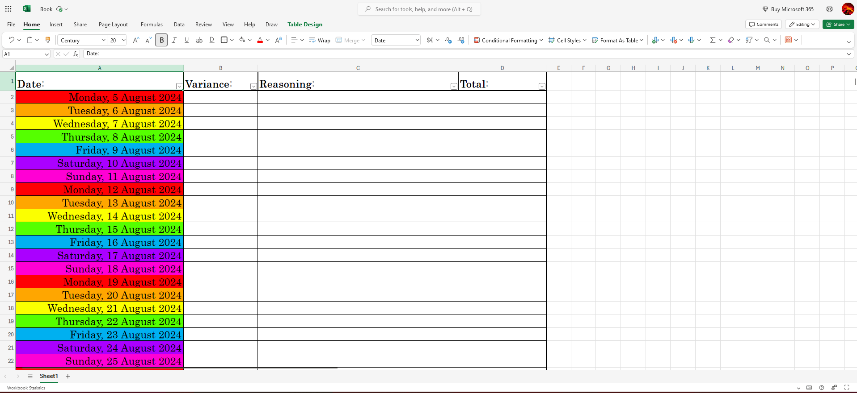Click the help question mark in status bar
The height and width of the screenshot is (393, 857).
822,388
